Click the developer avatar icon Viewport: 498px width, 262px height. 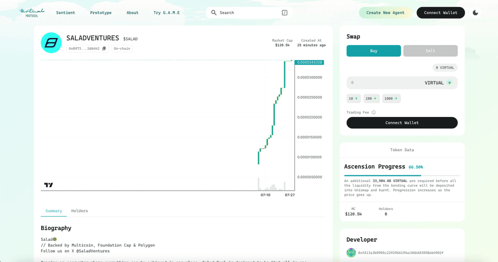351,252
